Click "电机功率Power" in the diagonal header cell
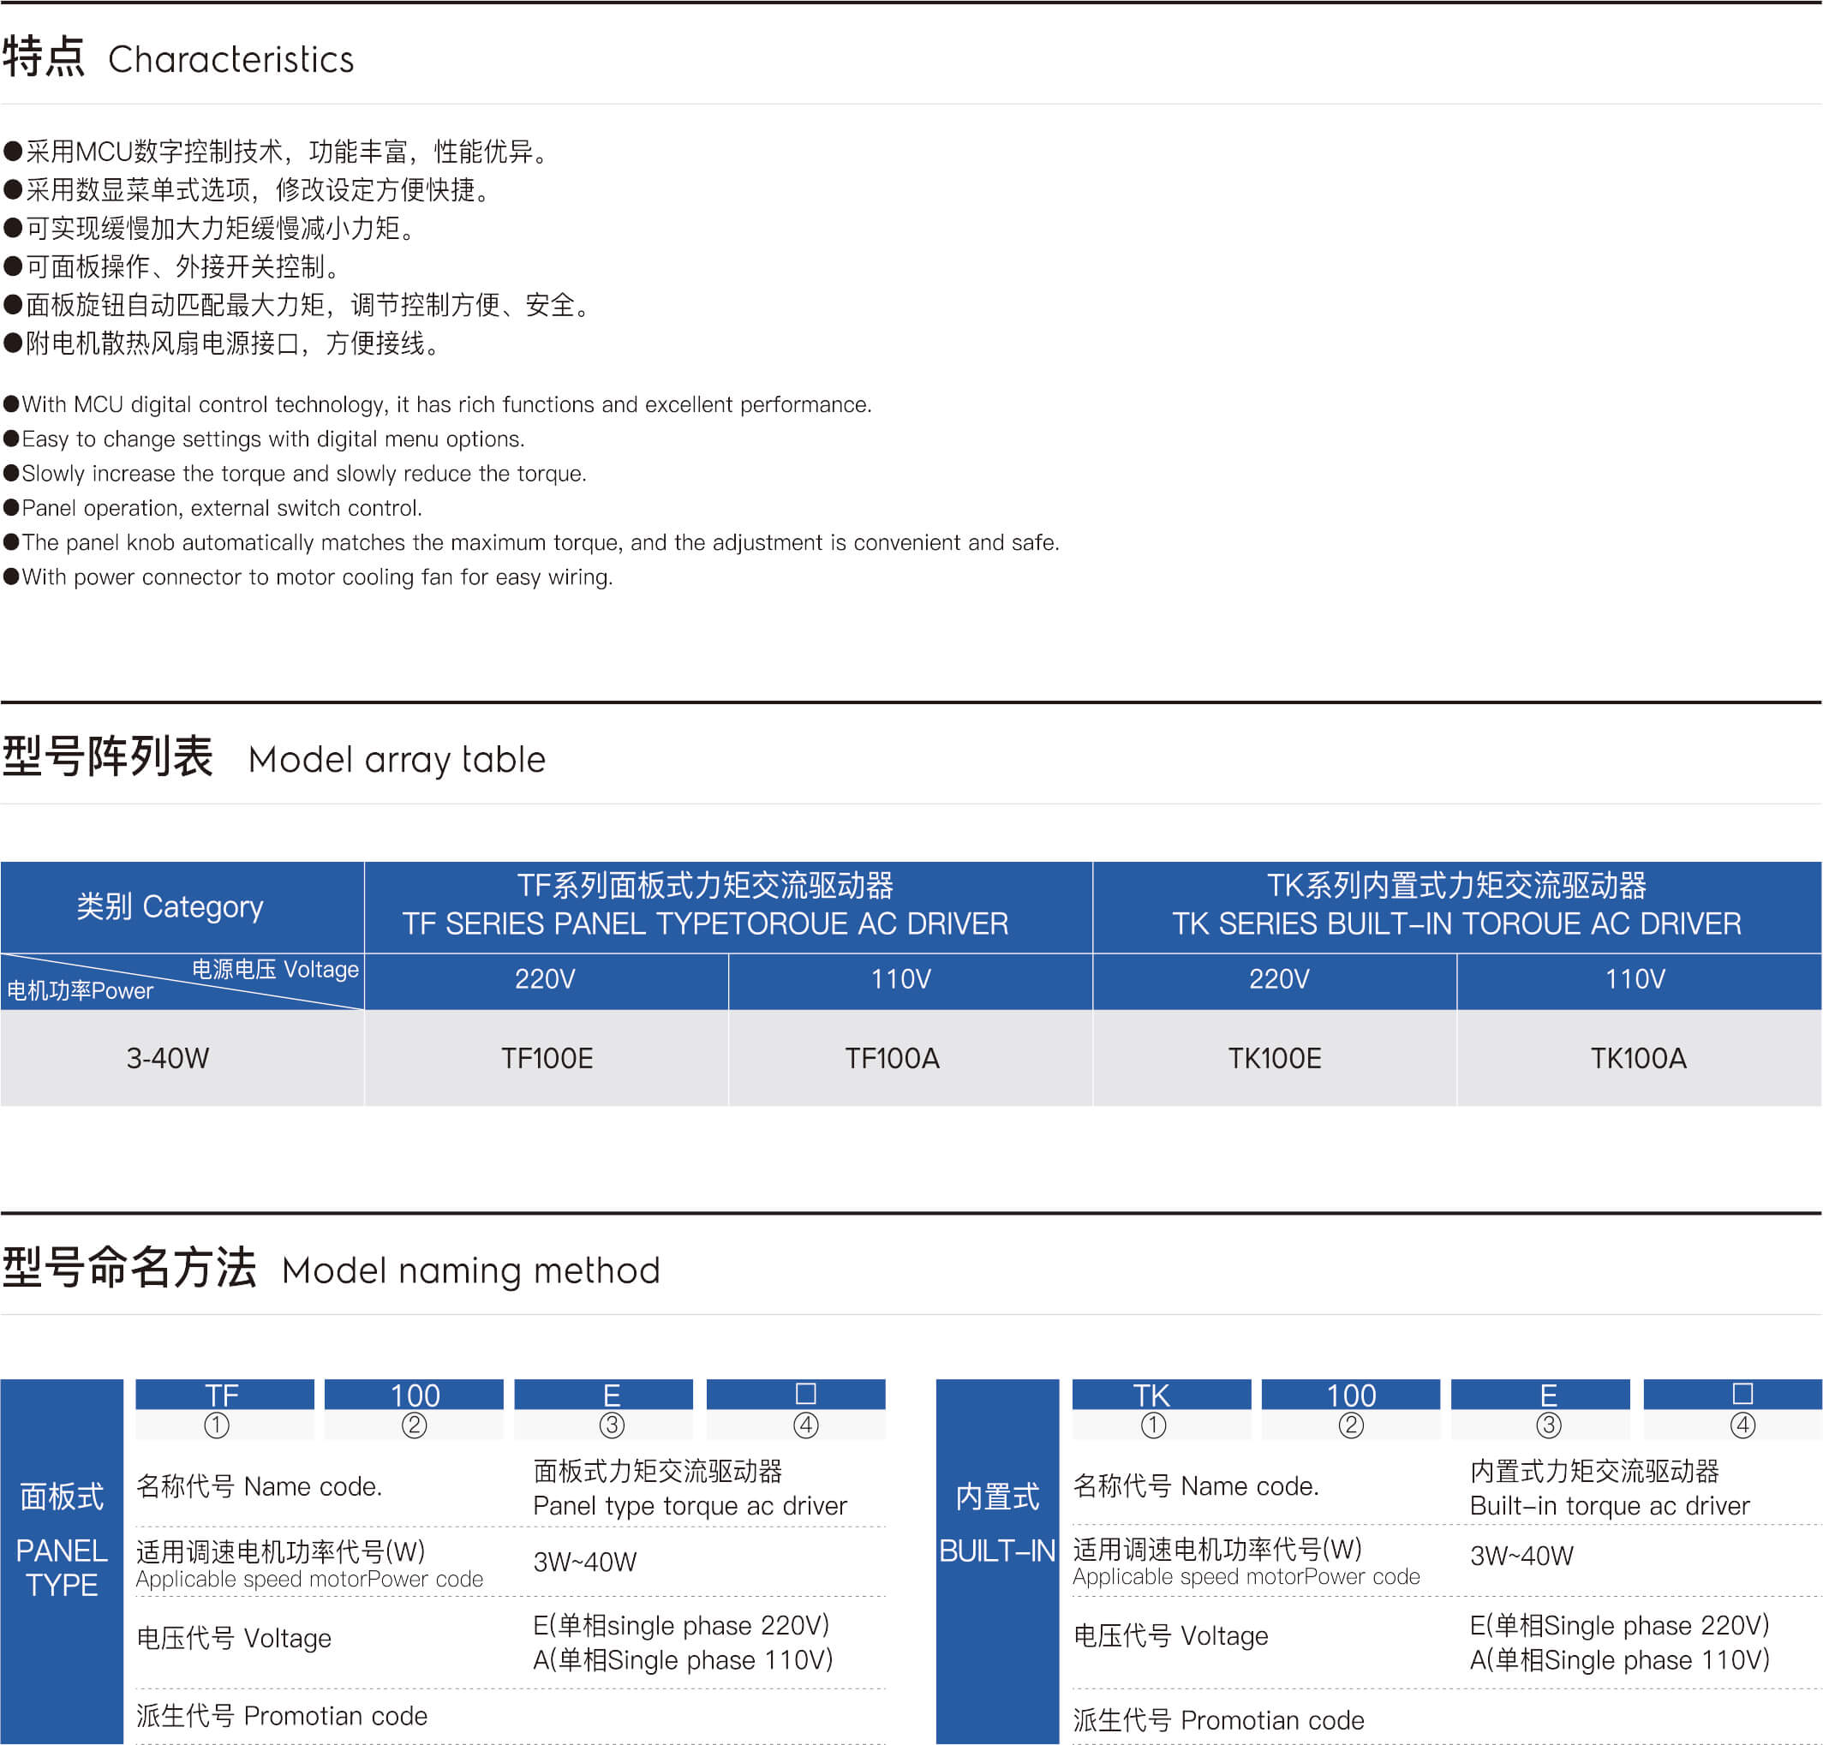 [x=80, y=991]
